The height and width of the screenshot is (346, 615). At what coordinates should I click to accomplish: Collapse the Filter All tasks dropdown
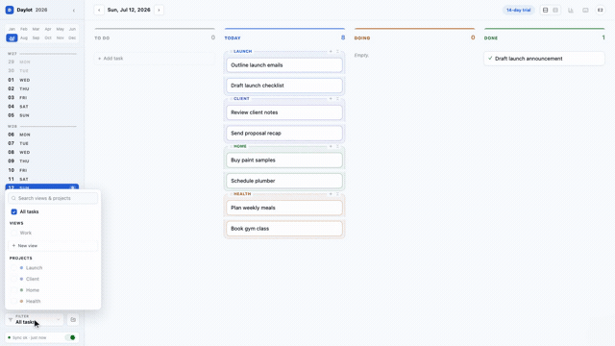click(x=36, y=320)
